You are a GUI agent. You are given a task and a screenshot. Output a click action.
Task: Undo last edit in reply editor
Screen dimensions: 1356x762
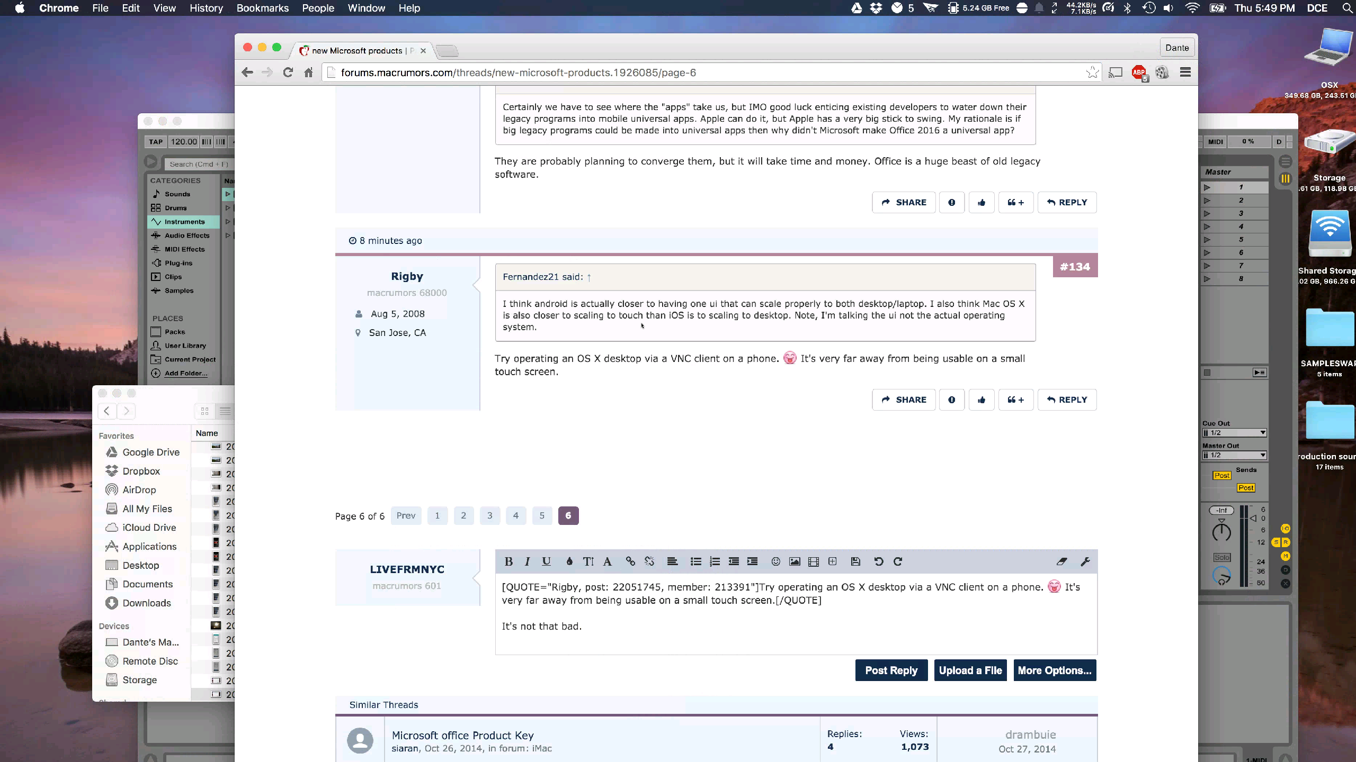coord(879,561)
